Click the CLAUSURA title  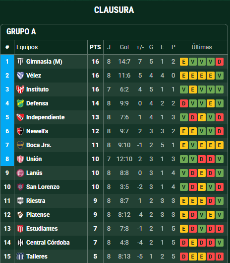[x=114, y=10]
